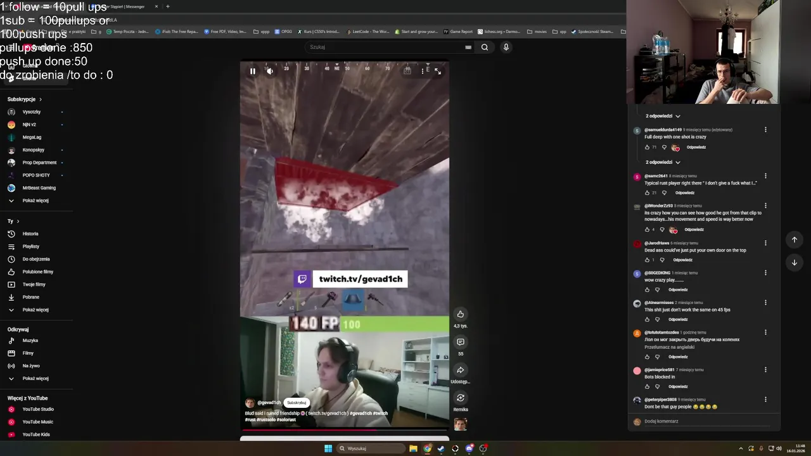
Task: Open new browser tab with plus button
Action: click(167, 6)
